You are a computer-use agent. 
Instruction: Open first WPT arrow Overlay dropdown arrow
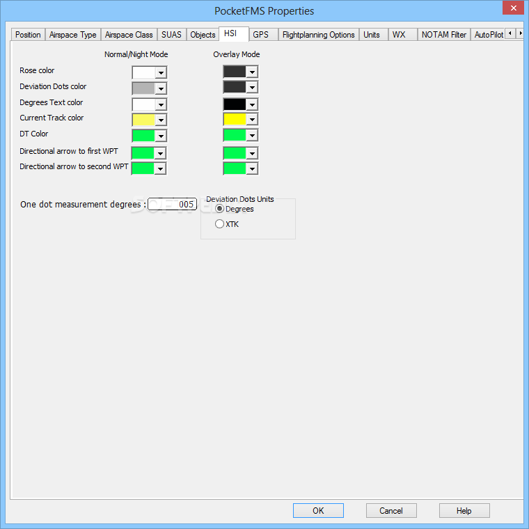(x=252, y=154)
